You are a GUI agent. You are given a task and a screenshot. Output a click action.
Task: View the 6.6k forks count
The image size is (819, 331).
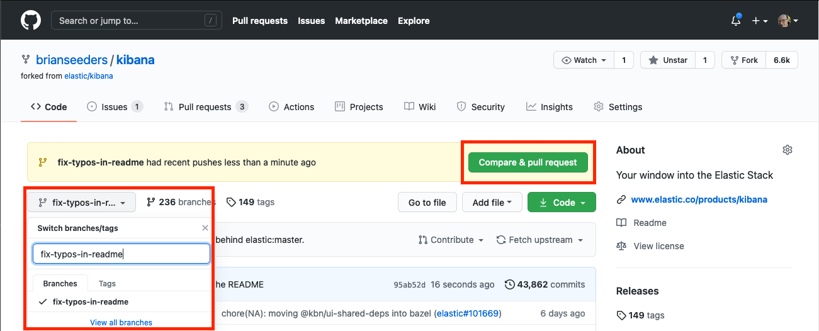[x=782, y=60]
